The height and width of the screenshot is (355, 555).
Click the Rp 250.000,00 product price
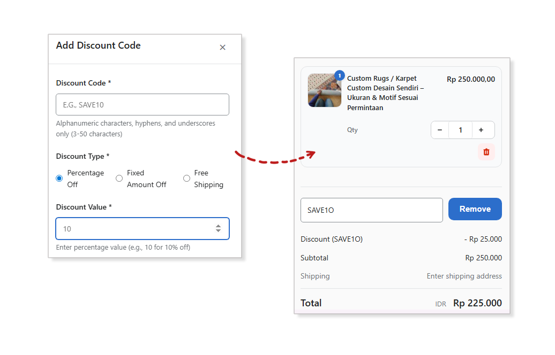[470, 79]
